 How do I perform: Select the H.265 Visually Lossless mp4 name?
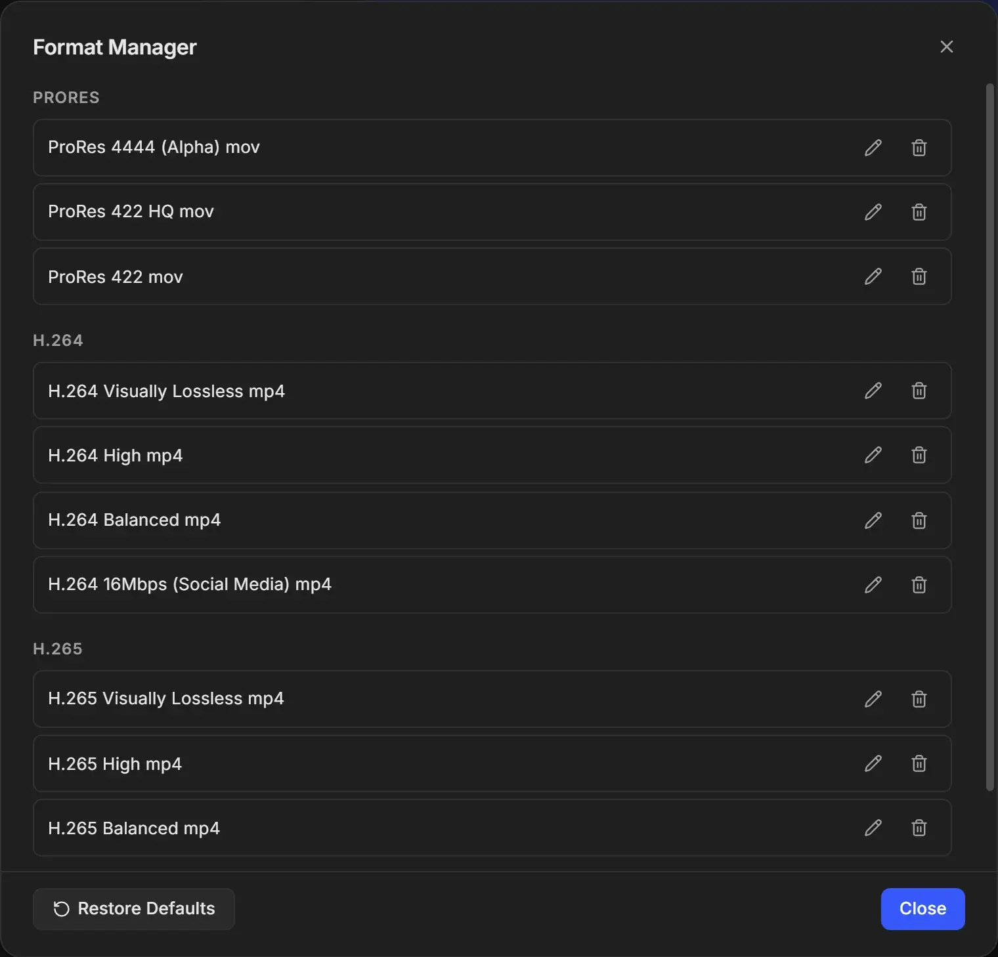tap(166, 698)
